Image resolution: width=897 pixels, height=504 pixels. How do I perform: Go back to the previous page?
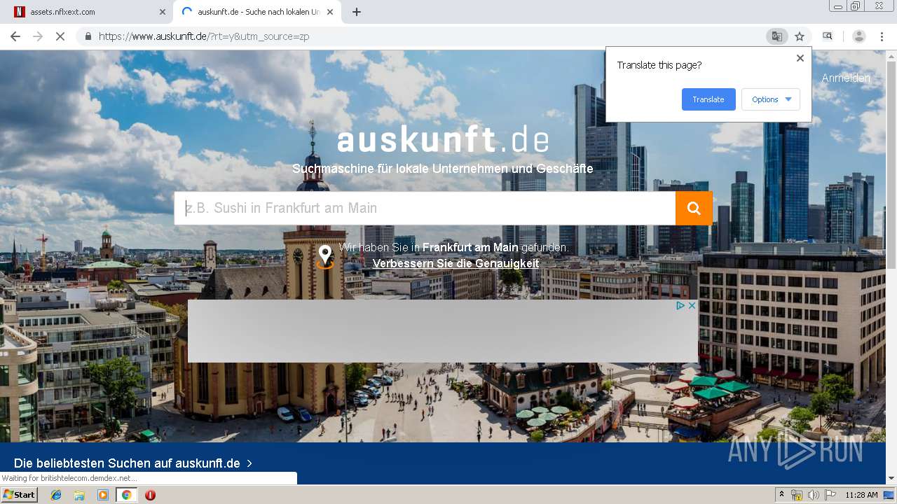pyautogui.click(x=15, y=36)
